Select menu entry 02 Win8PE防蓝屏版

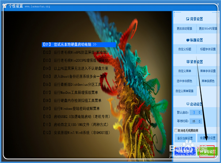point(76,52)
